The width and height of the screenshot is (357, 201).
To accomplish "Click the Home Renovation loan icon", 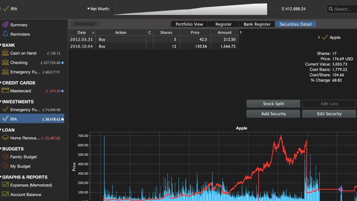I will point(5,138).
